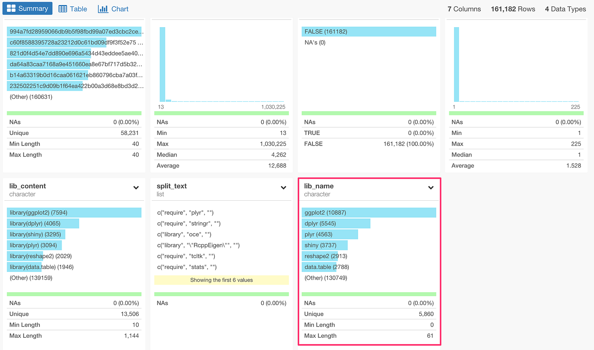
Task: Open the lib_name column options chevron
Action: pyautogui.click(x=430, y=187)
